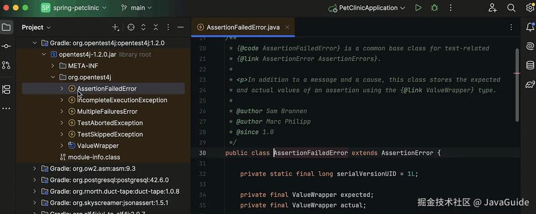Run PetClinicApplication with green play icon
The height and width of the screenshot is (214, 536).
tap(418, 7)
